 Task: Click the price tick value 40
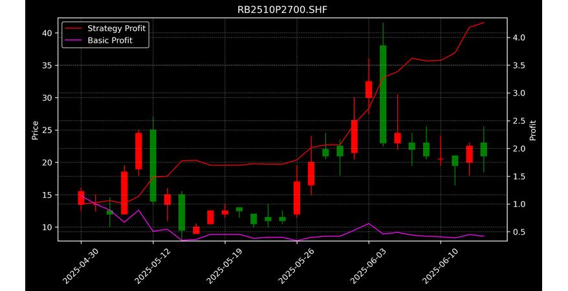pyautogui.click(x=49, y=33)
